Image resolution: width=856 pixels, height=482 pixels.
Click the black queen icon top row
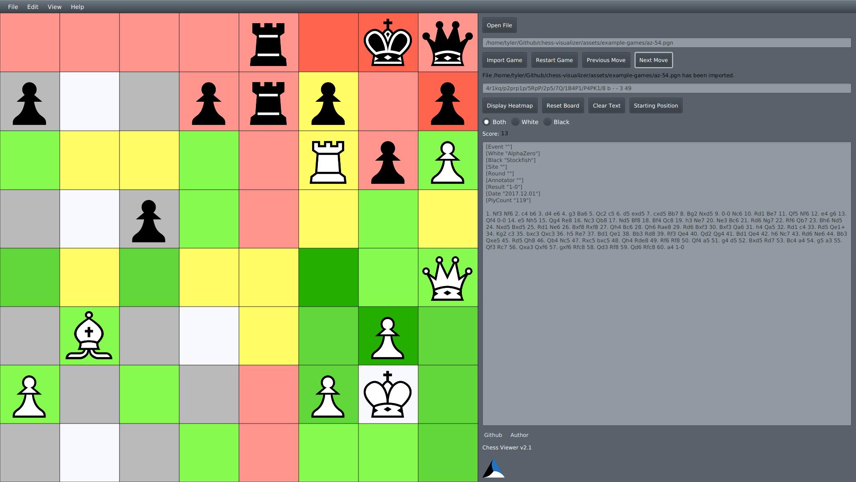tap(448, 43)
